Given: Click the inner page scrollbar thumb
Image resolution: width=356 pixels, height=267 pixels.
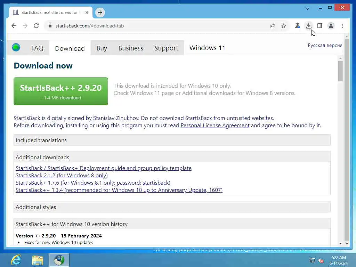Looking at the screenshot, I should pyautogui.click(x=340, y=71).
